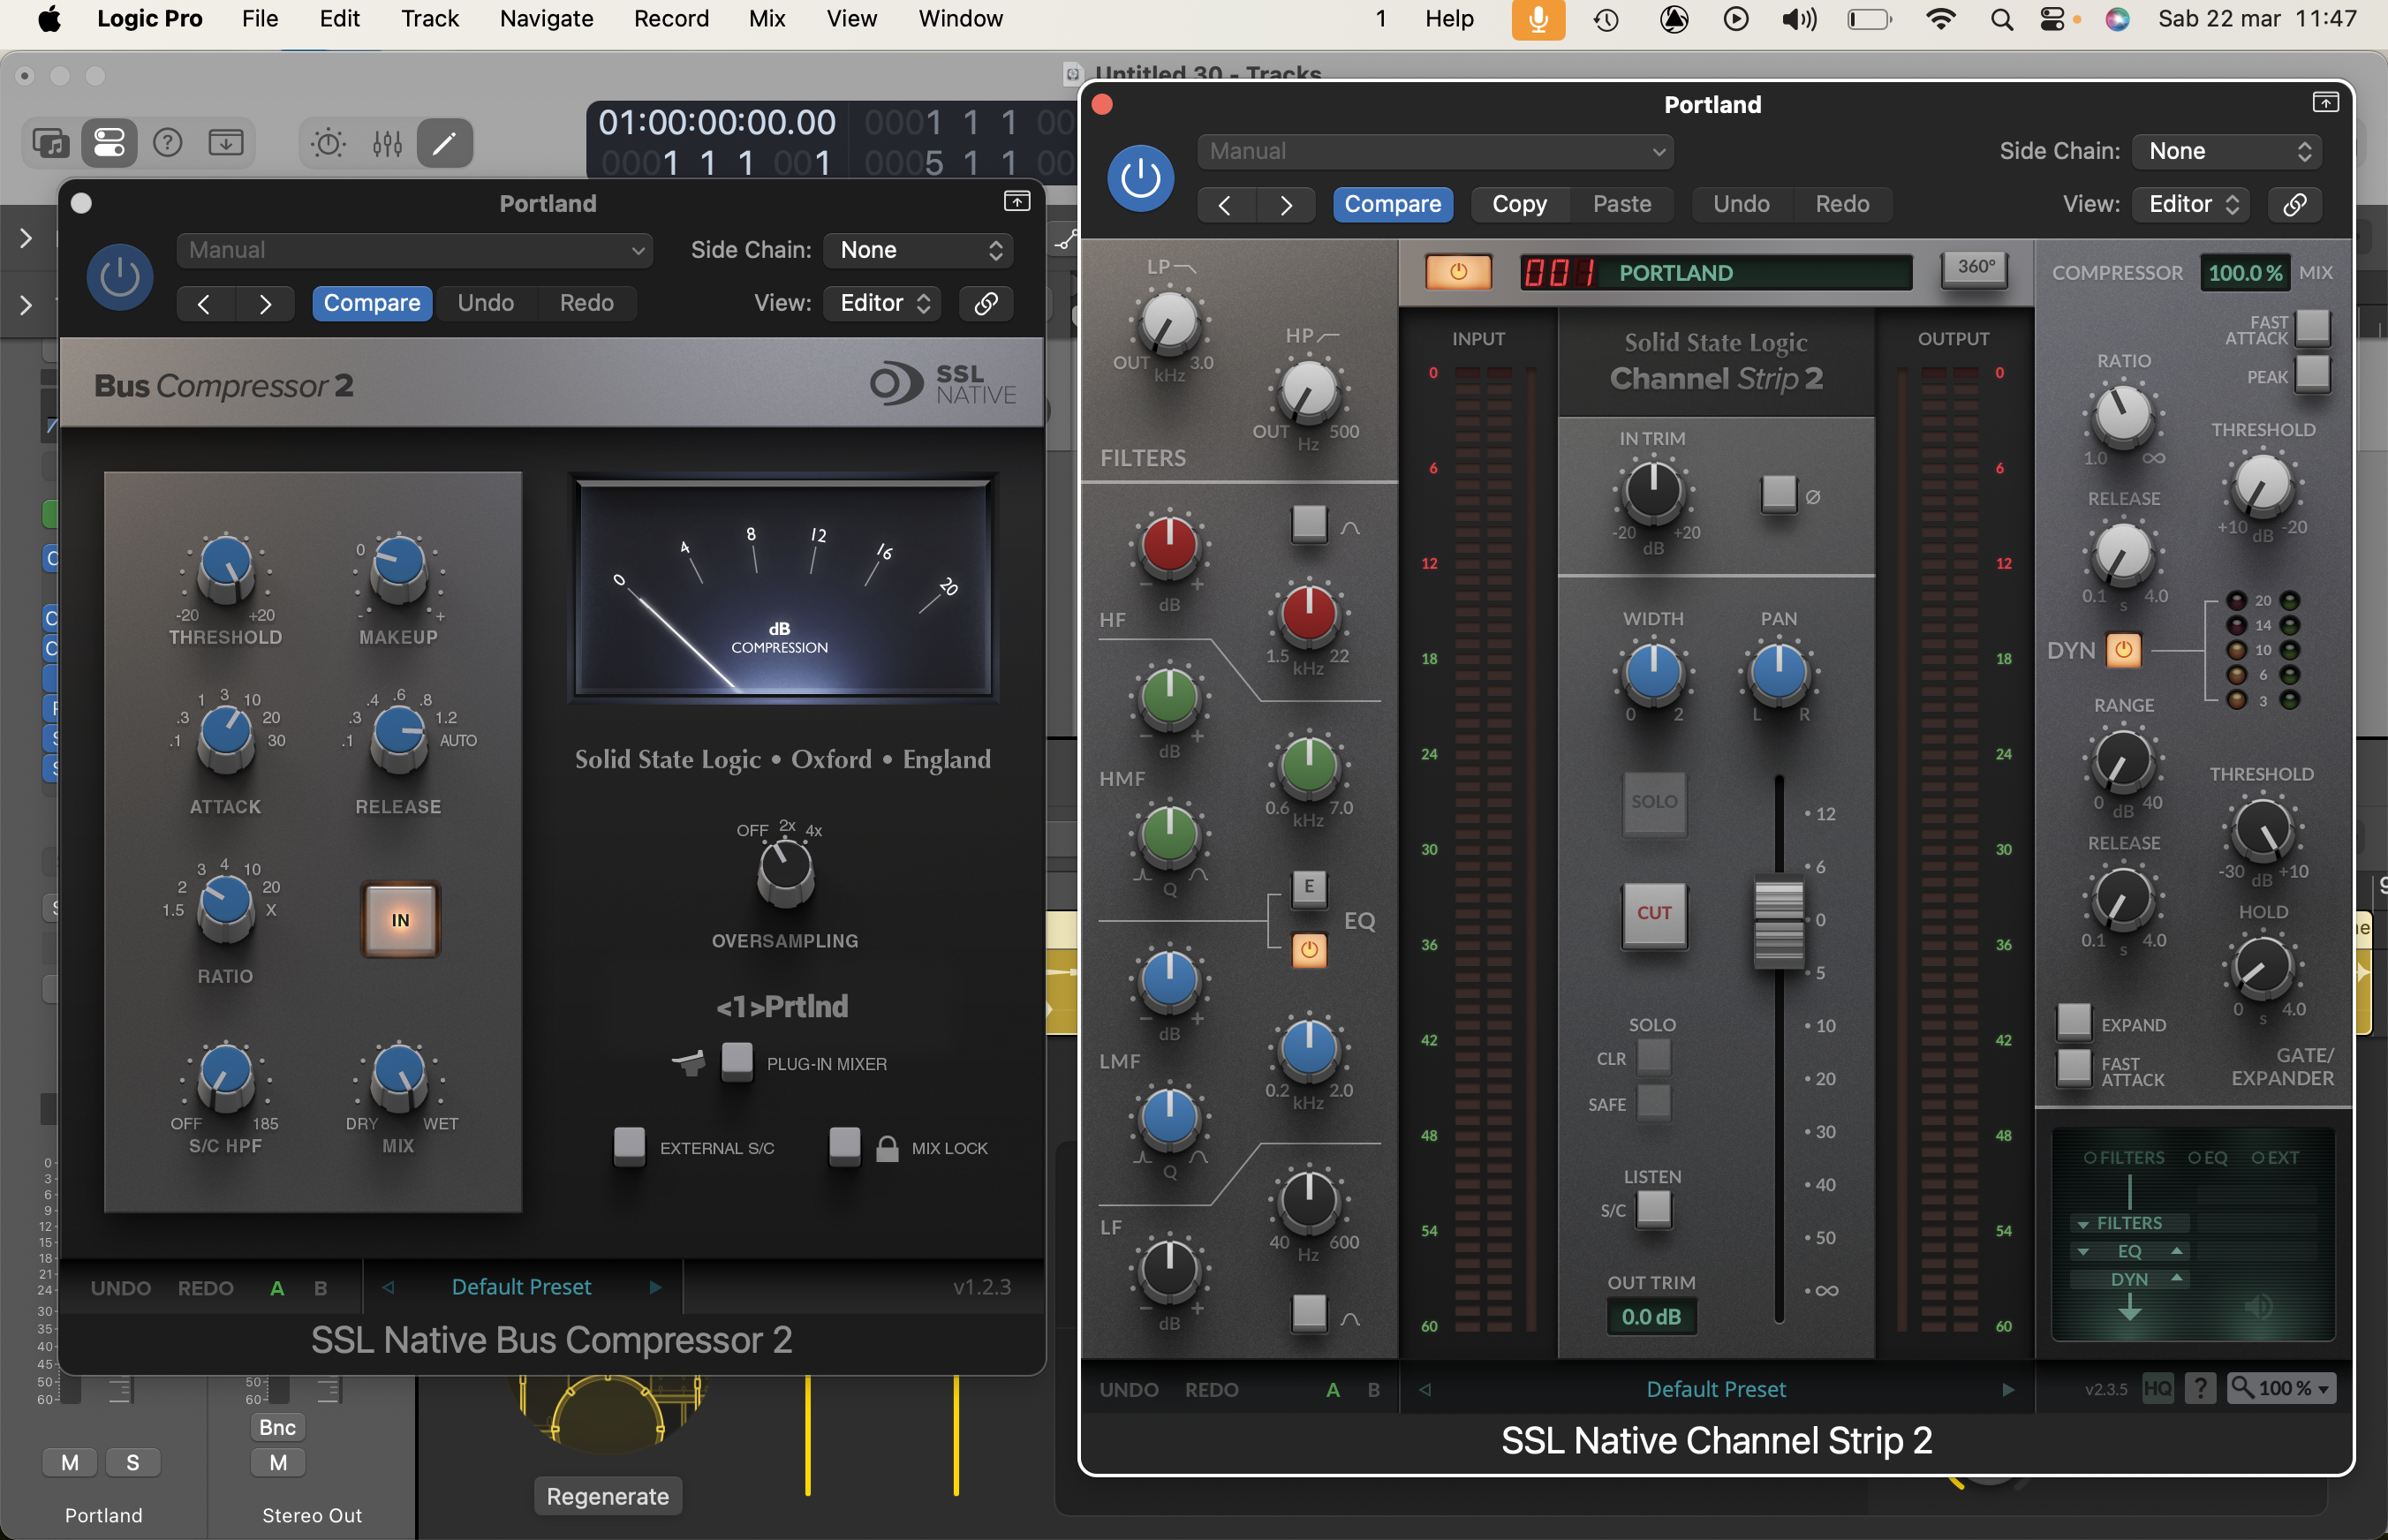Toggle Channel Strip orange power button
This screenshot has width=2388, height=1540.
tap(1458, 271)
